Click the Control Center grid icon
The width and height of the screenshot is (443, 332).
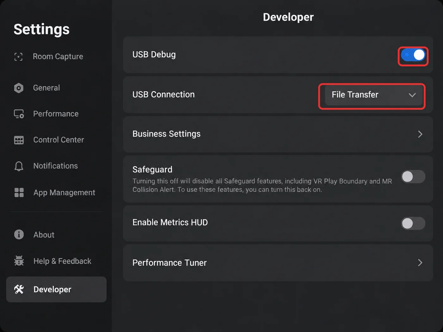[19, 140]
